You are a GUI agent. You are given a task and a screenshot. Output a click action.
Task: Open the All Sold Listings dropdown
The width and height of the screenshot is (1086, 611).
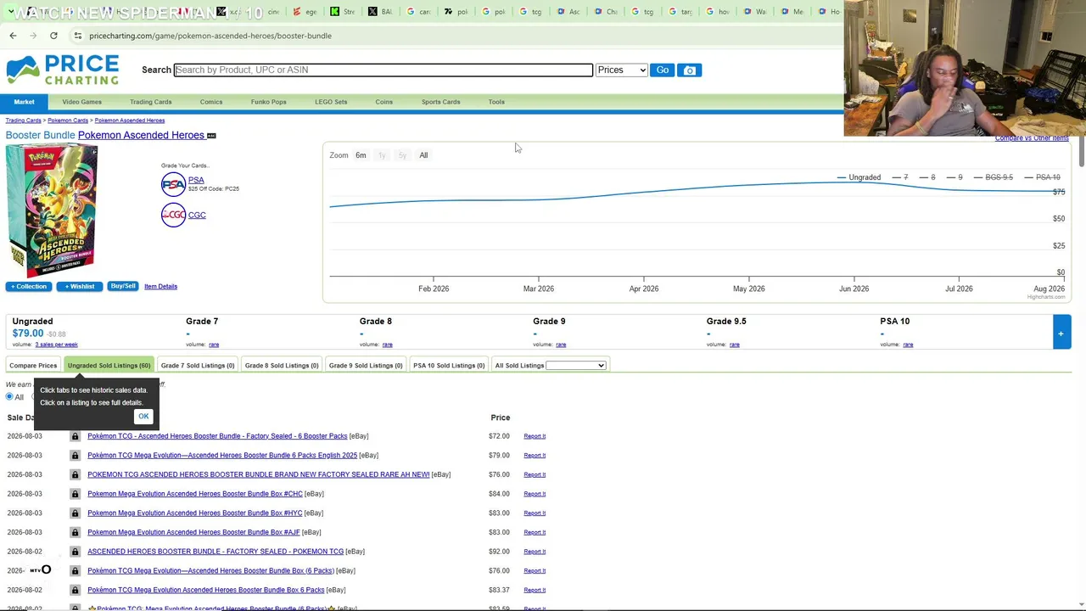coord(575,366)
